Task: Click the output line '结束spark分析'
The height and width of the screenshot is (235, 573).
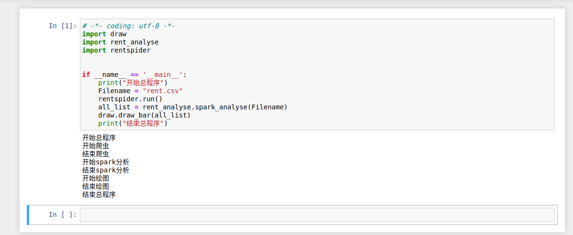Action: point(106,171)
